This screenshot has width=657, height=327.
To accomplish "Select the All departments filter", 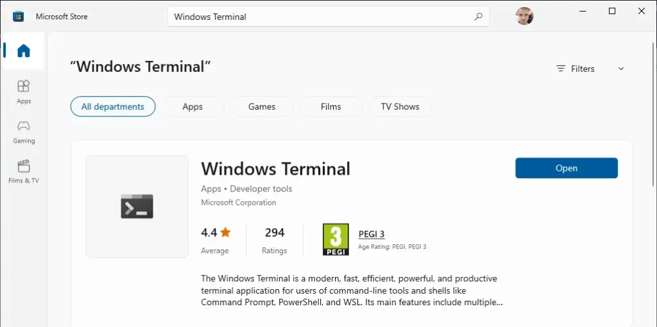I will tap(113, 107).
